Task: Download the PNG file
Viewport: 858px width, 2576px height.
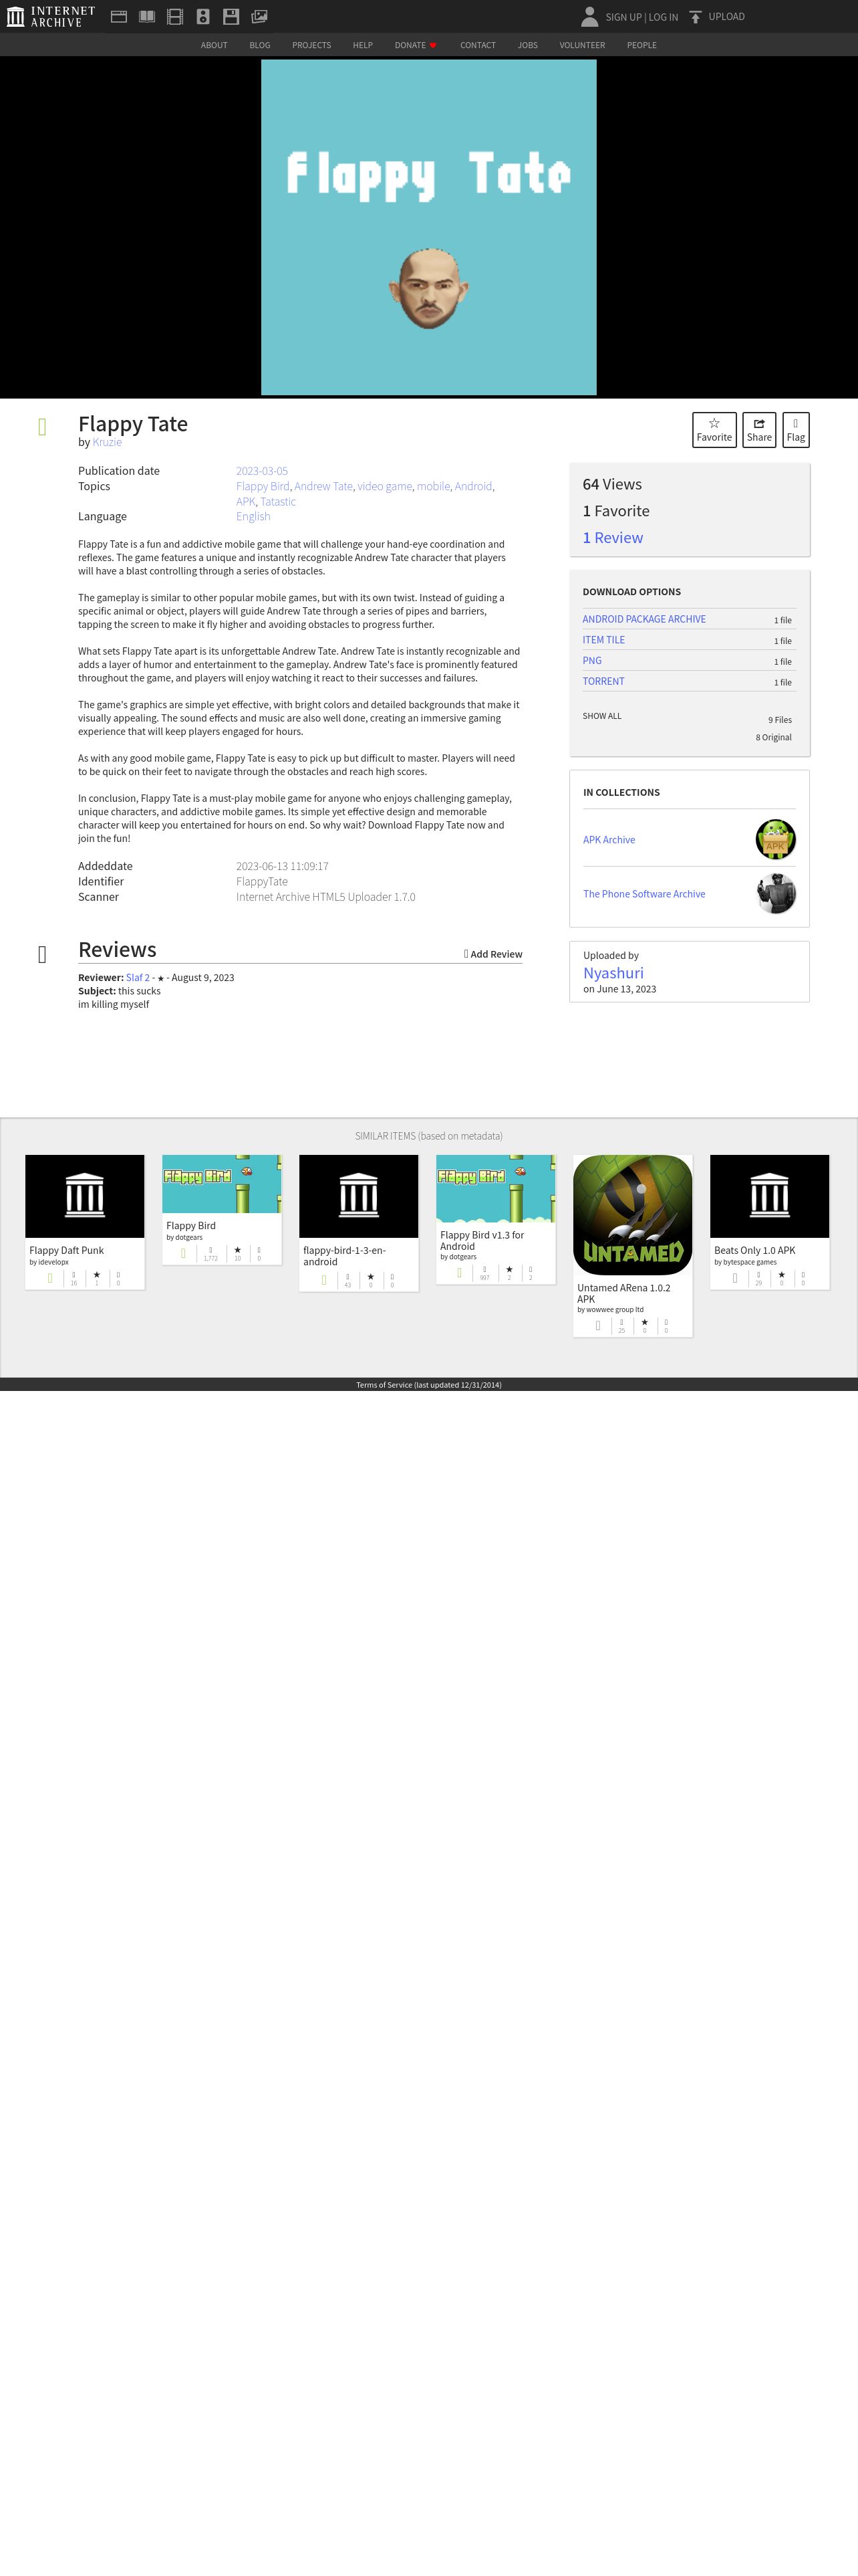Action: coord(592,661)
